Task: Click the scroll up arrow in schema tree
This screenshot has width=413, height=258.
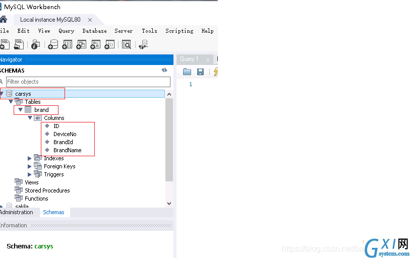Action: [x=169, y=94]
